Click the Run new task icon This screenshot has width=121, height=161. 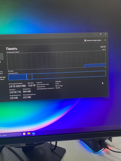coord(85,40)
